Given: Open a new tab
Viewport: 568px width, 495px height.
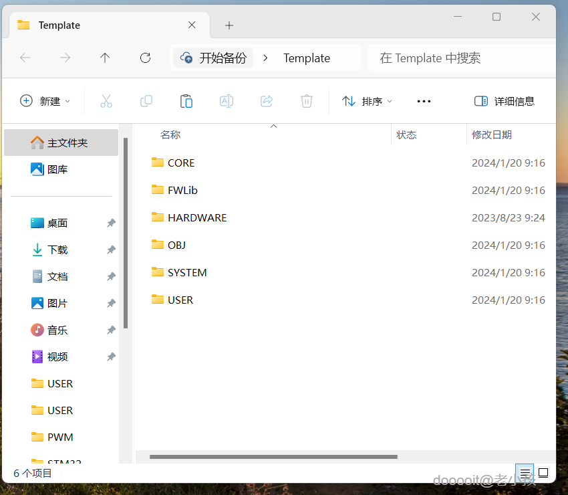Looking at the screenshot, I should click(229, 25).
